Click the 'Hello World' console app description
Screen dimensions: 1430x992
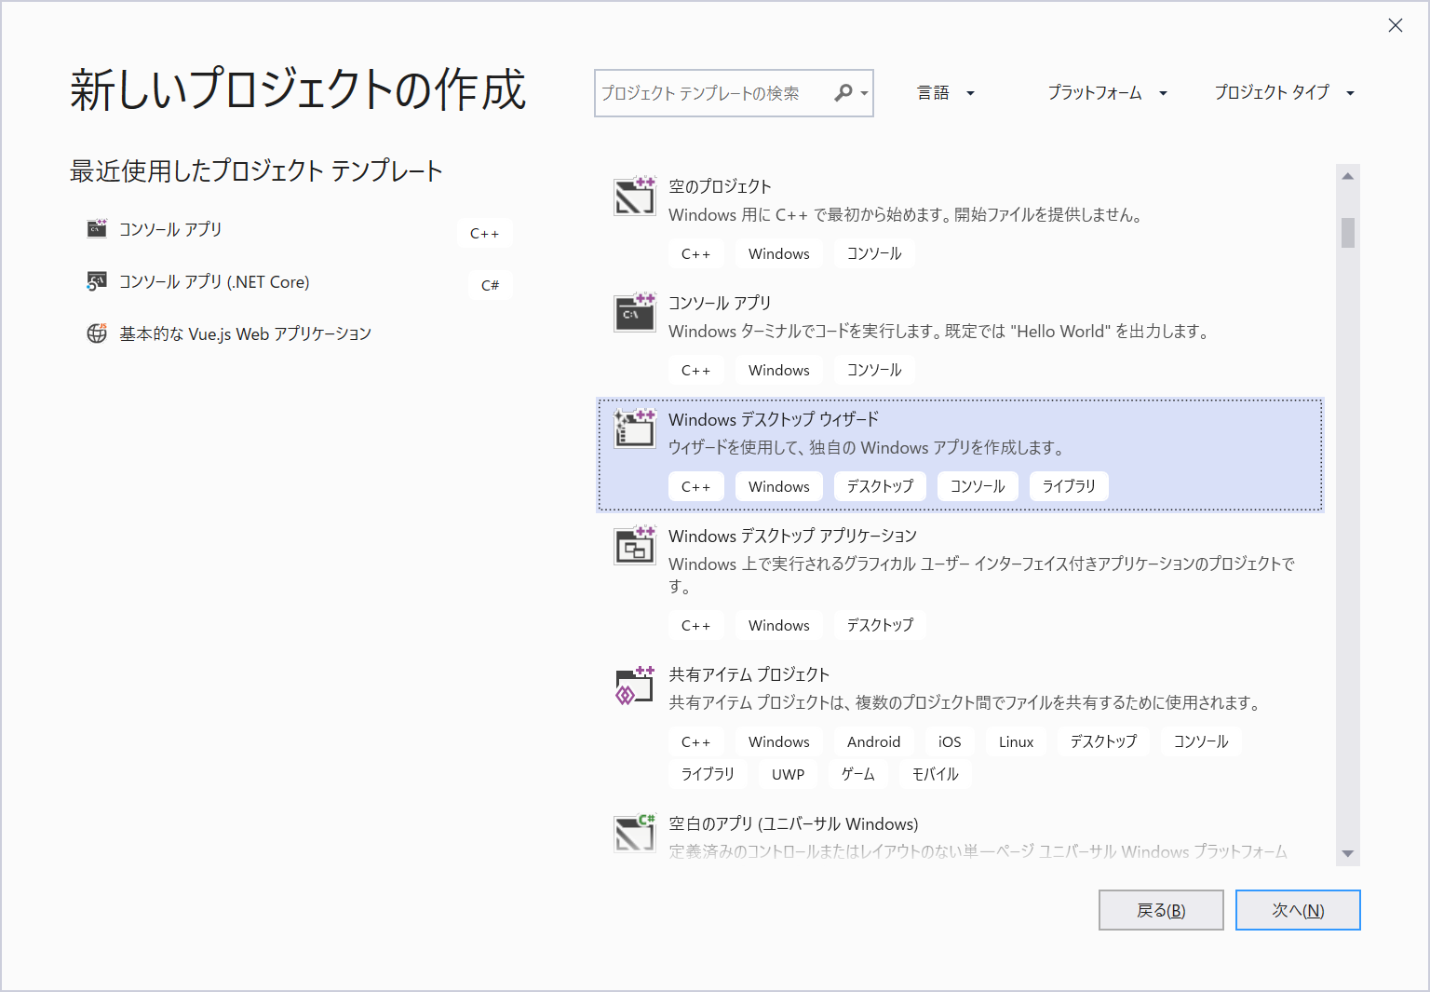tap(938, 331)
